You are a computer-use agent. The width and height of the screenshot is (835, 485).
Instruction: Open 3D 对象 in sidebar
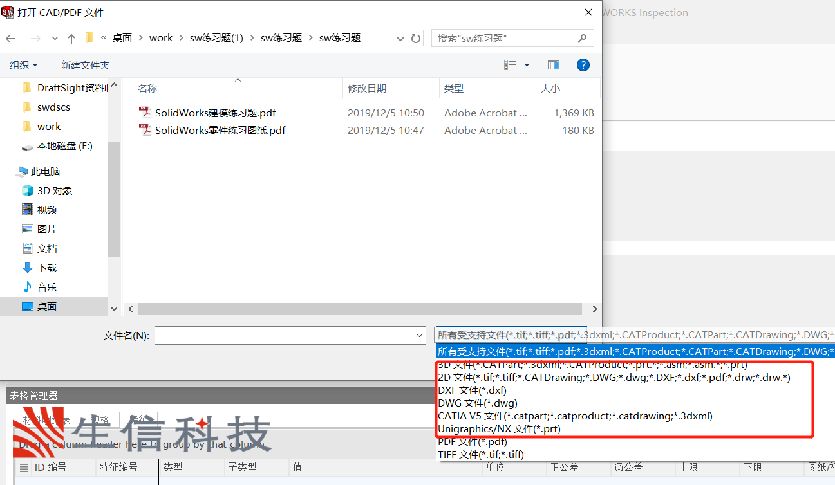click(47, 190)
